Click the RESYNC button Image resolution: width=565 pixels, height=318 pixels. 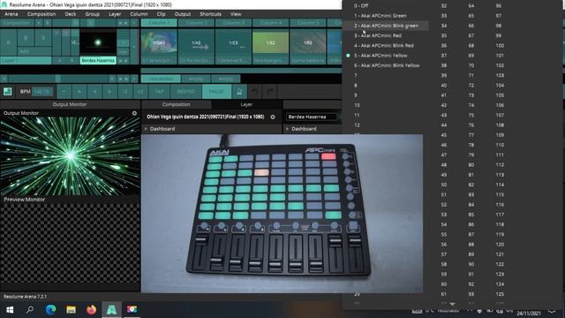coord(186,92)
